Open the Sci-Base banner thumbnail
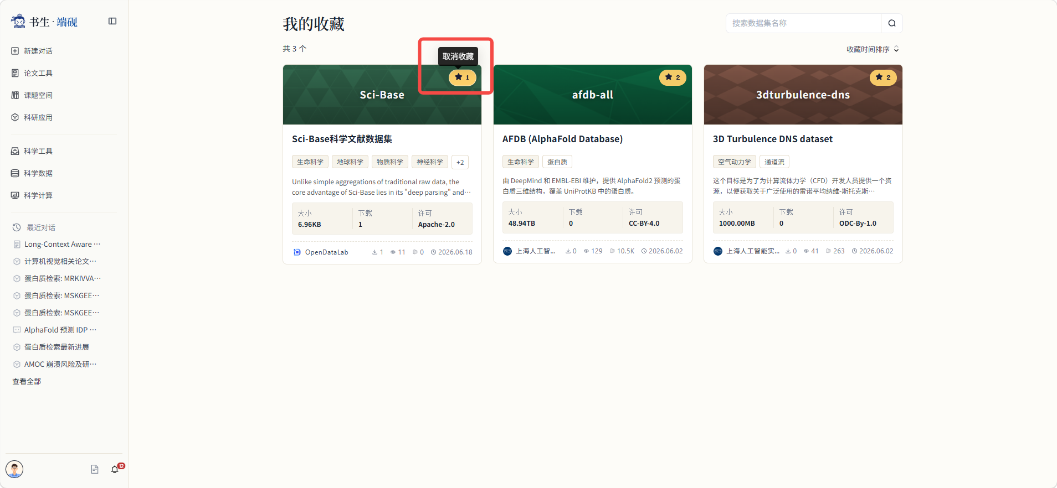 pos(382,95)
